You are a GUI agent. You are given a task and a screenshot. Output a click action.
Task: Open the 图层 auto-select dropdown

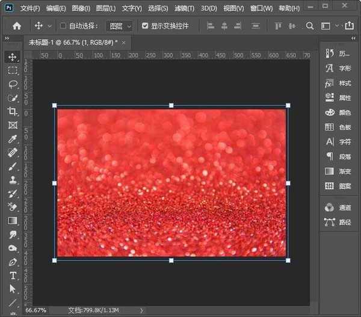119,26
